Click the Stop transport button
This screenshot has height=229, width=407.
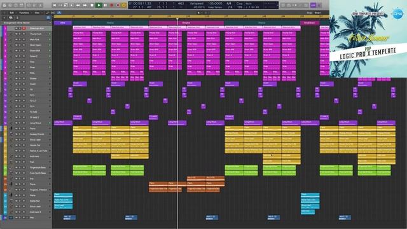(x=92, y=5)
